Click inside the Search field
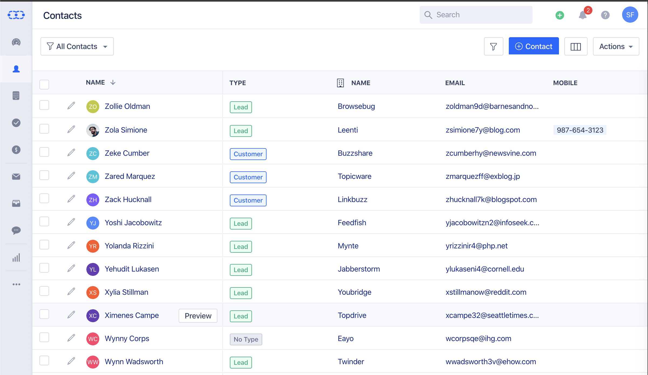The image size is (648, 375). [476, 15]
